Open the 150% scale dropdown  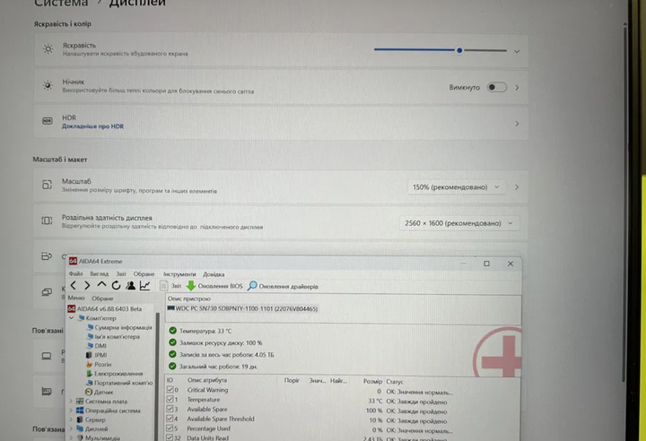point(457,187)
